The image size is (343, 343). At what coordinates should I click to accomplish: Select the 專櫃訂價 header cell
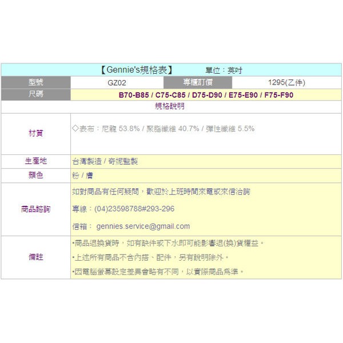point(199,82)
